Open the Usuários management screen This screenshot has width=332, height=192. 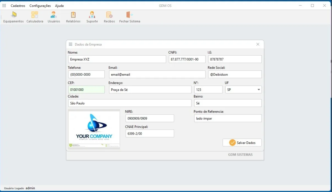tap(53, 17)
